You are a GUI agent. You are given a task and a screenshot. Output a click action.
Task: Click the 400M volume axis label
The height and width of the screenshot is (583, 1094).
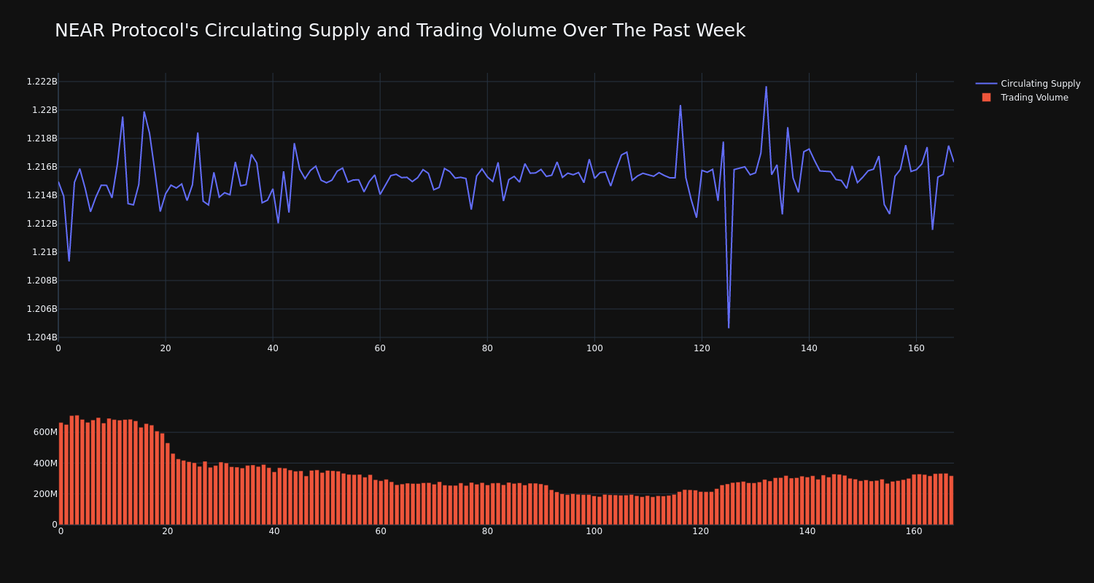tap(45, 463)
